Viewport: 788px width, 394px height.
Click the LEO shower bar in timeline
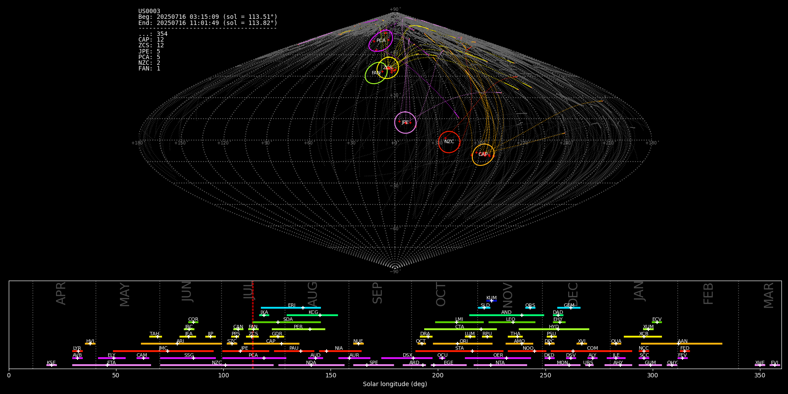tap(512, 322)
